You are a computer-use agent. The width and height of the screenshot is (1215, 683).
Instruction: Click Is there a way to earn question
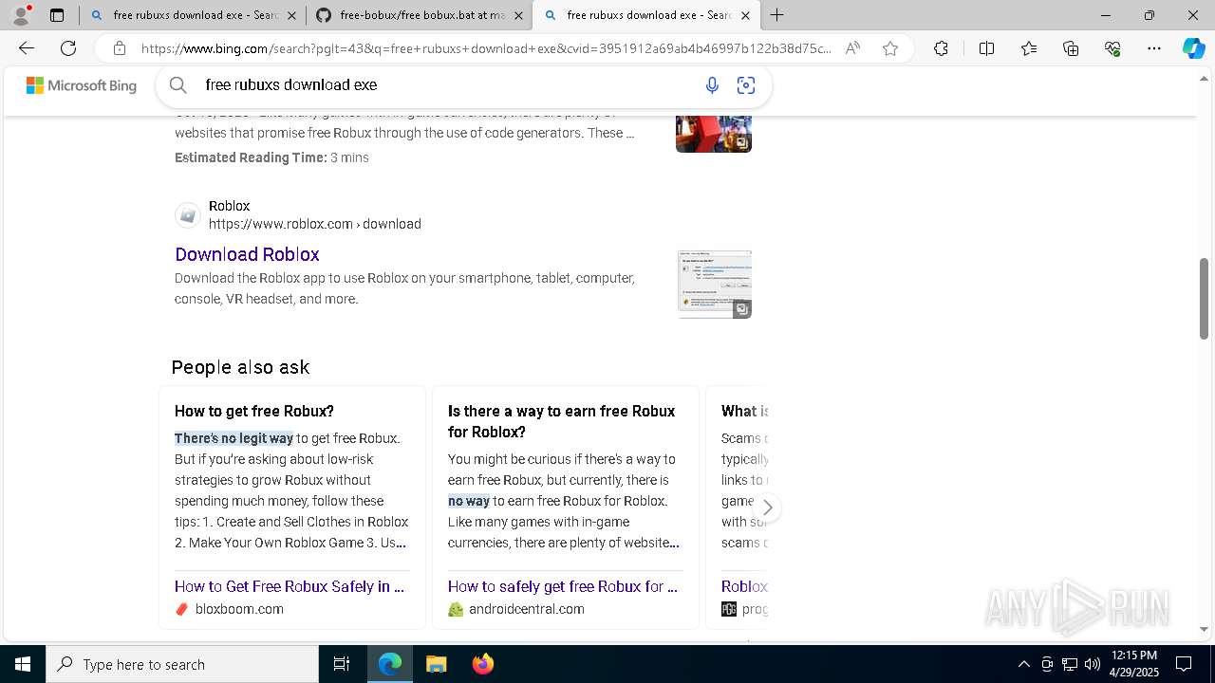[x=561, y=421]
